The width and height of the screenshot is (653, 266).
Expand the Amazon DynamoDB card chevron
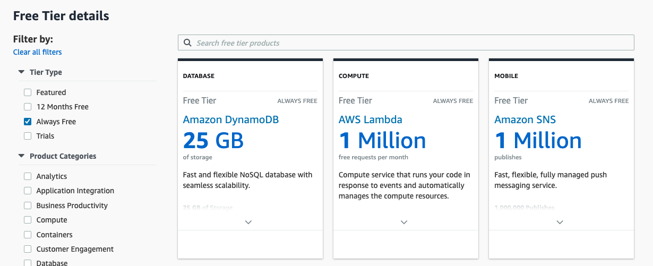pyautogui.click(x=248, y=222)
